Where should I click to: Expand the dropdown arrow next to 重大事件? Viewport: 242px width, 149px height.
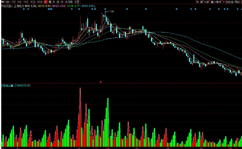pyautogui.click(x=223, y=2)
